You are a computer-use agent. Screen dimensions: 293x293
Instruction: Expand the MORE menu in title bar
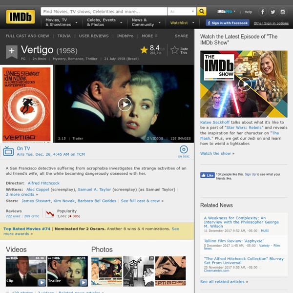pos(149,36)
